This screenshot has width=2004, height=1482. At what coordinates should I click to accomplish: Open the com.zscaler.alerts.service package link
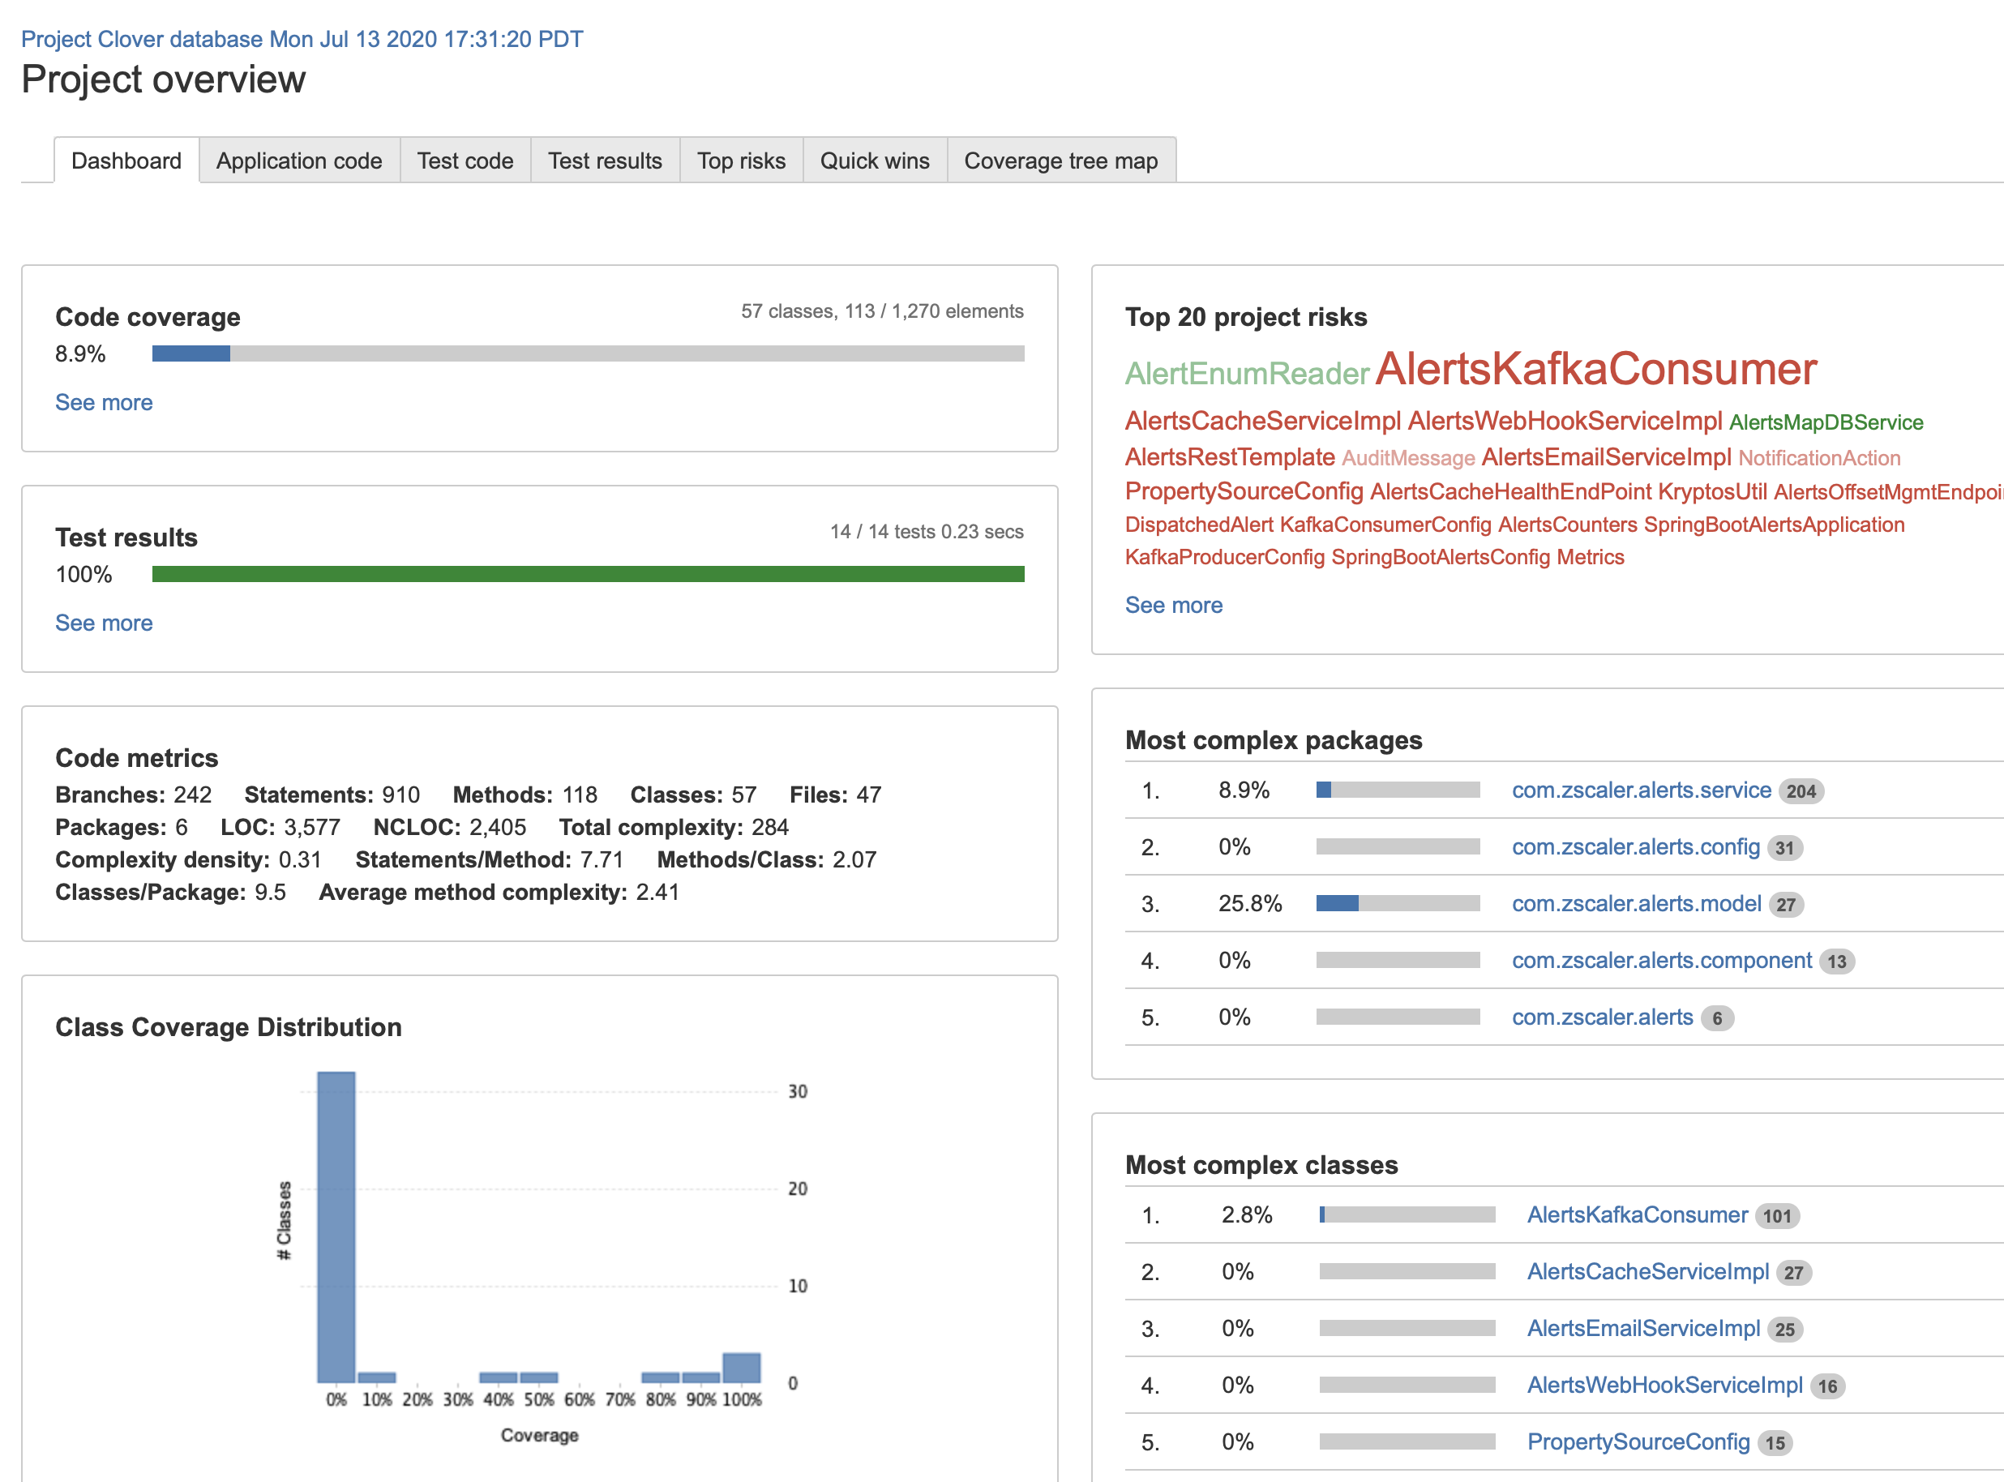[1642, 790]
